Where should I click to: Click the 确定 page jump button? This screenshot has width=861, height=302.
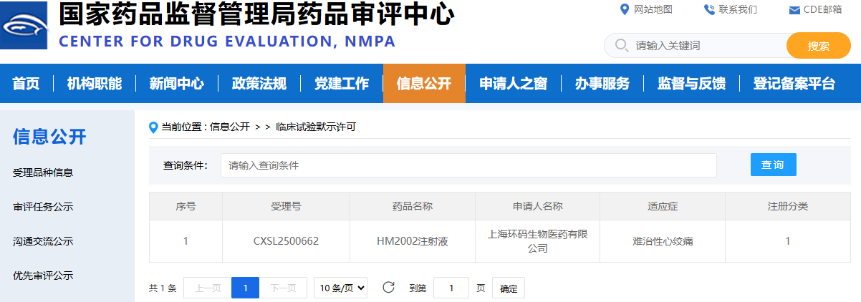tap(509, 288)
